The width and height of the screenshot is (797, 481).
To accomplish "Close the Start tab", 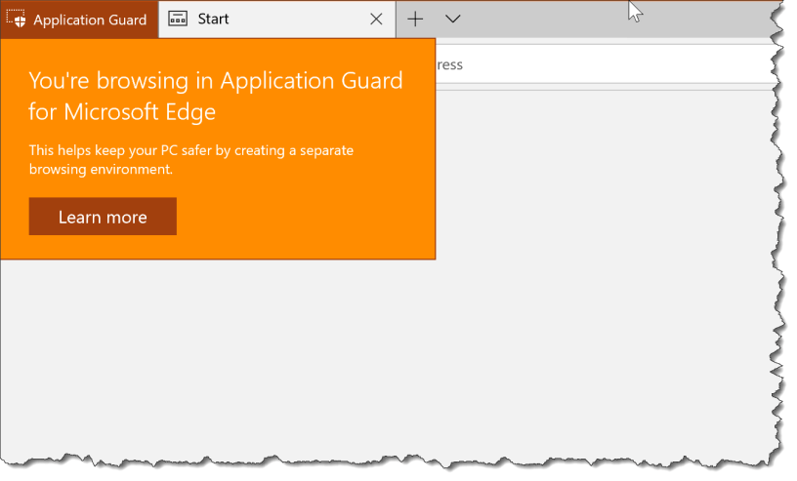I will pos(376,19).
